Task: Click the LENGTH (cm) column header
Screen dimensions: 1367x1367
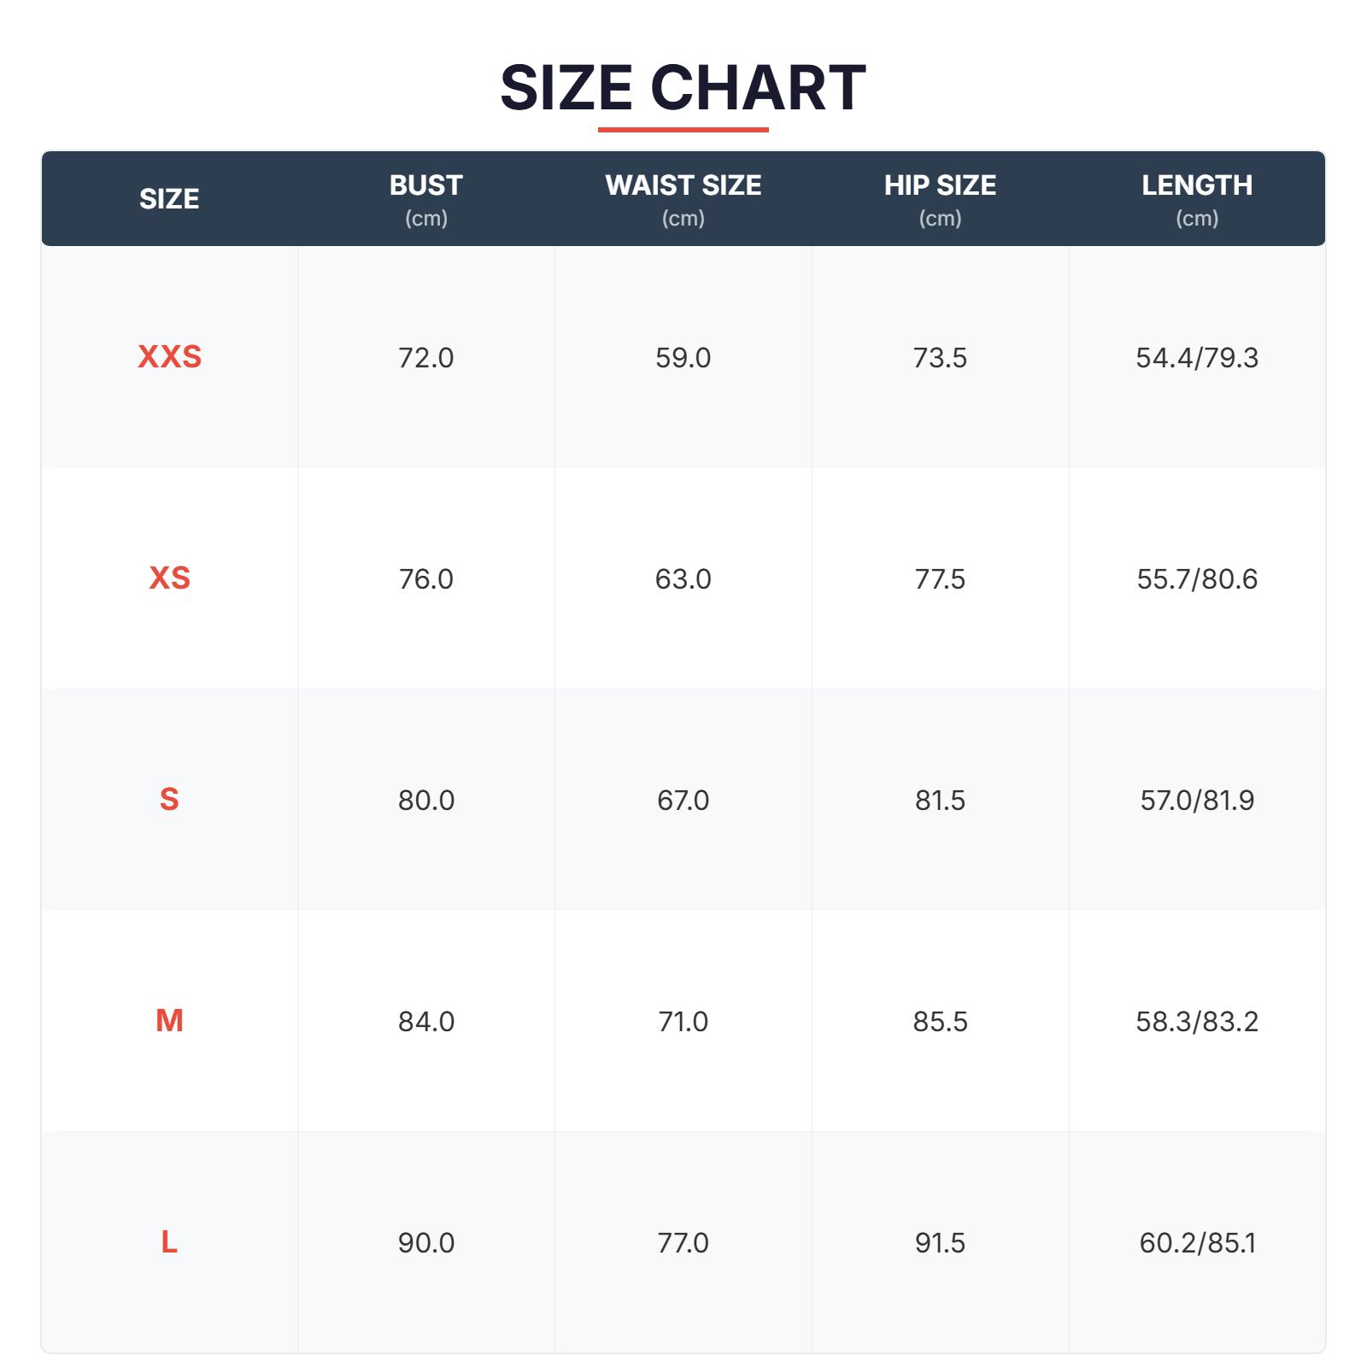Action: coord(1197,199)
